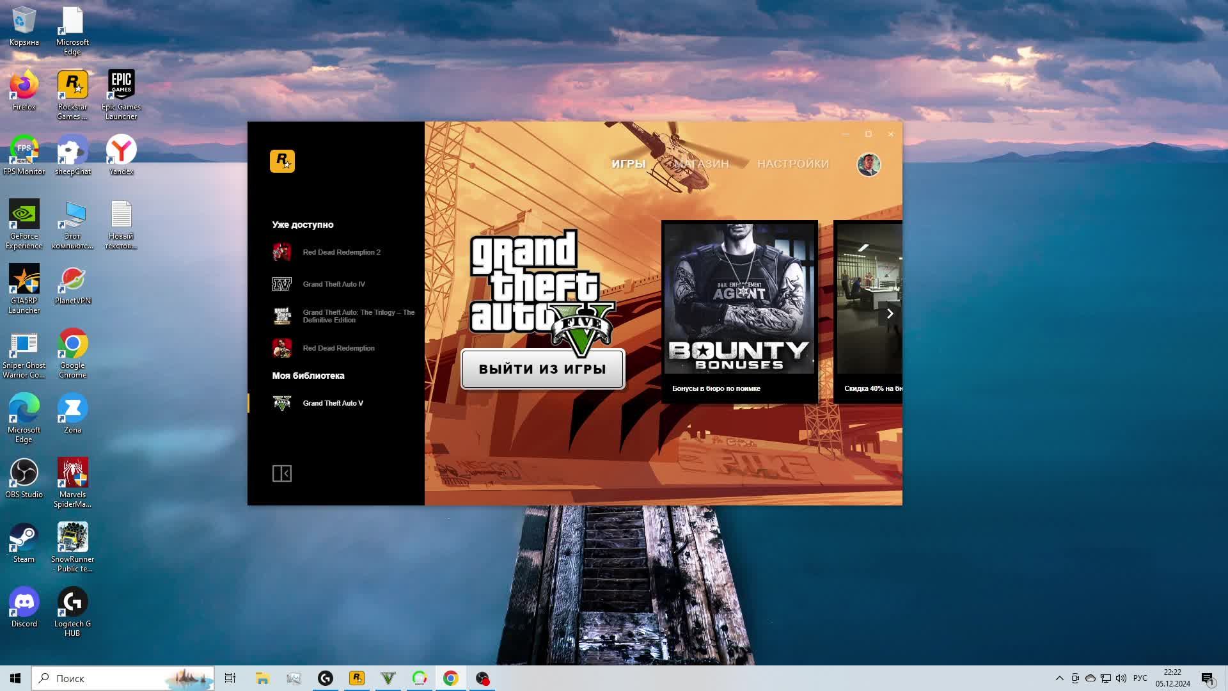The height and width of the screenshot is (691, 1228).
Task: Open the НАСТРОЙКИ tab
Action: tap(792, 164)
